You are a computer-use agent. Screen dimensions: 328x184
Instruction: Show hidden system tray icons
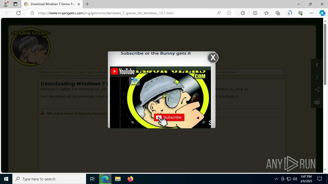point(276,179)
